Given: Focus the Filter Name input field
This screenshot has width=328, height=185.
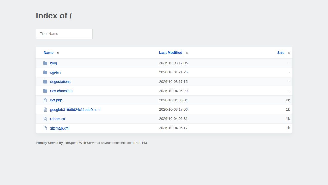Looking at the screenshot, I should tap(64, 34).
